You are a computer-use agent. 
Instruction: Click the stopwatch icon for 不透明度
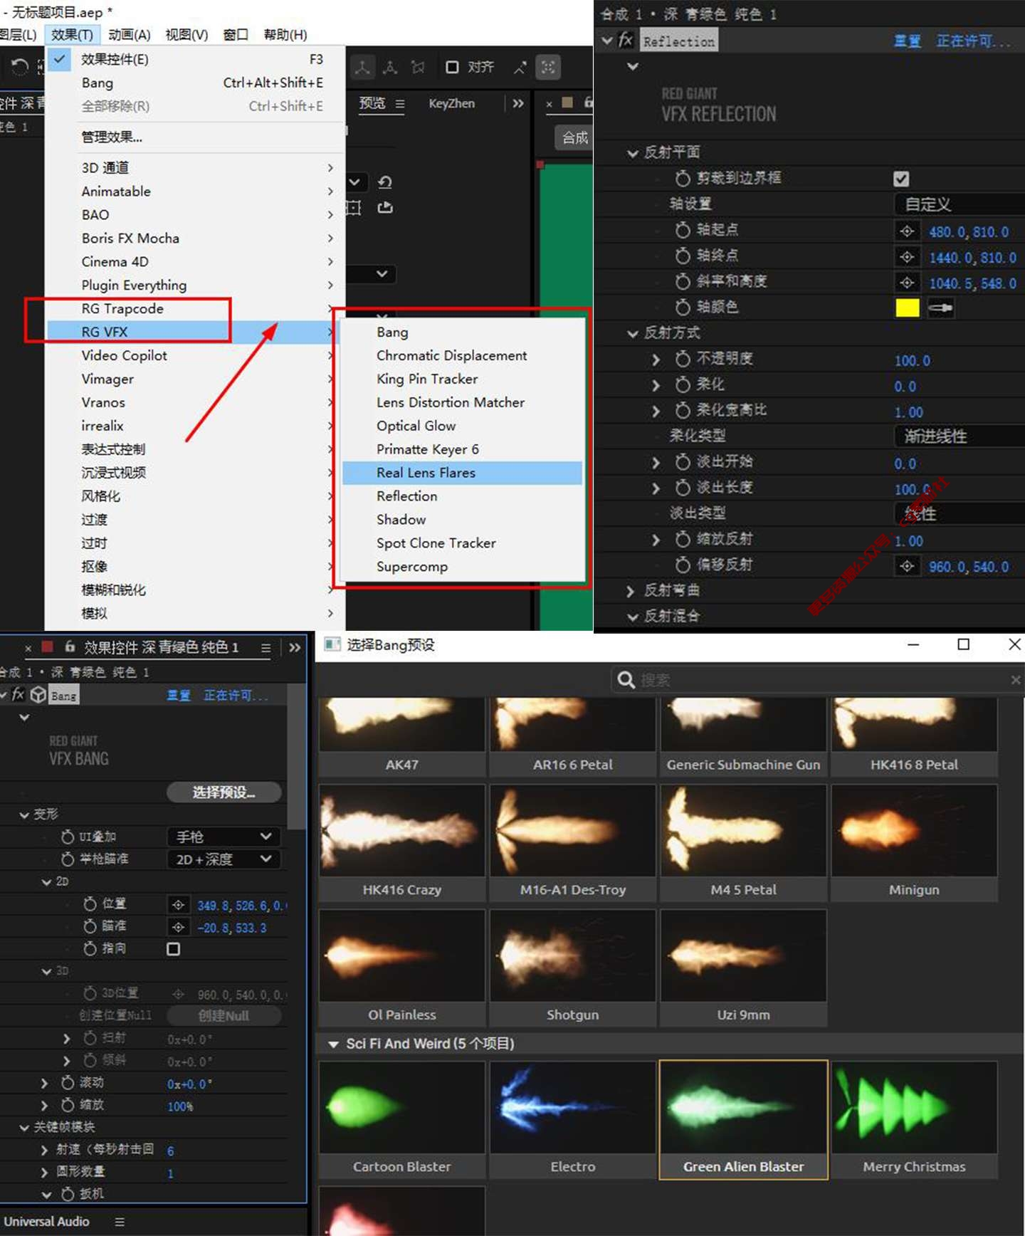[683, 359]
